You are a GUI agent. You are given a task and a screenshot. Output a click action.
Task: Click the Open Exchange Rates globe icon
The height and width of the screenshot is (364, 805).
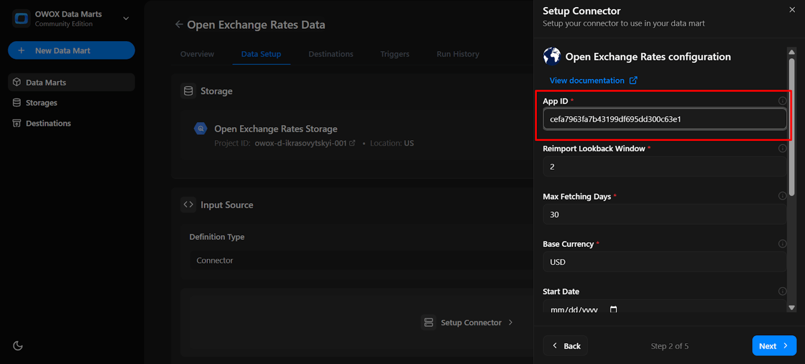point(552,56)
